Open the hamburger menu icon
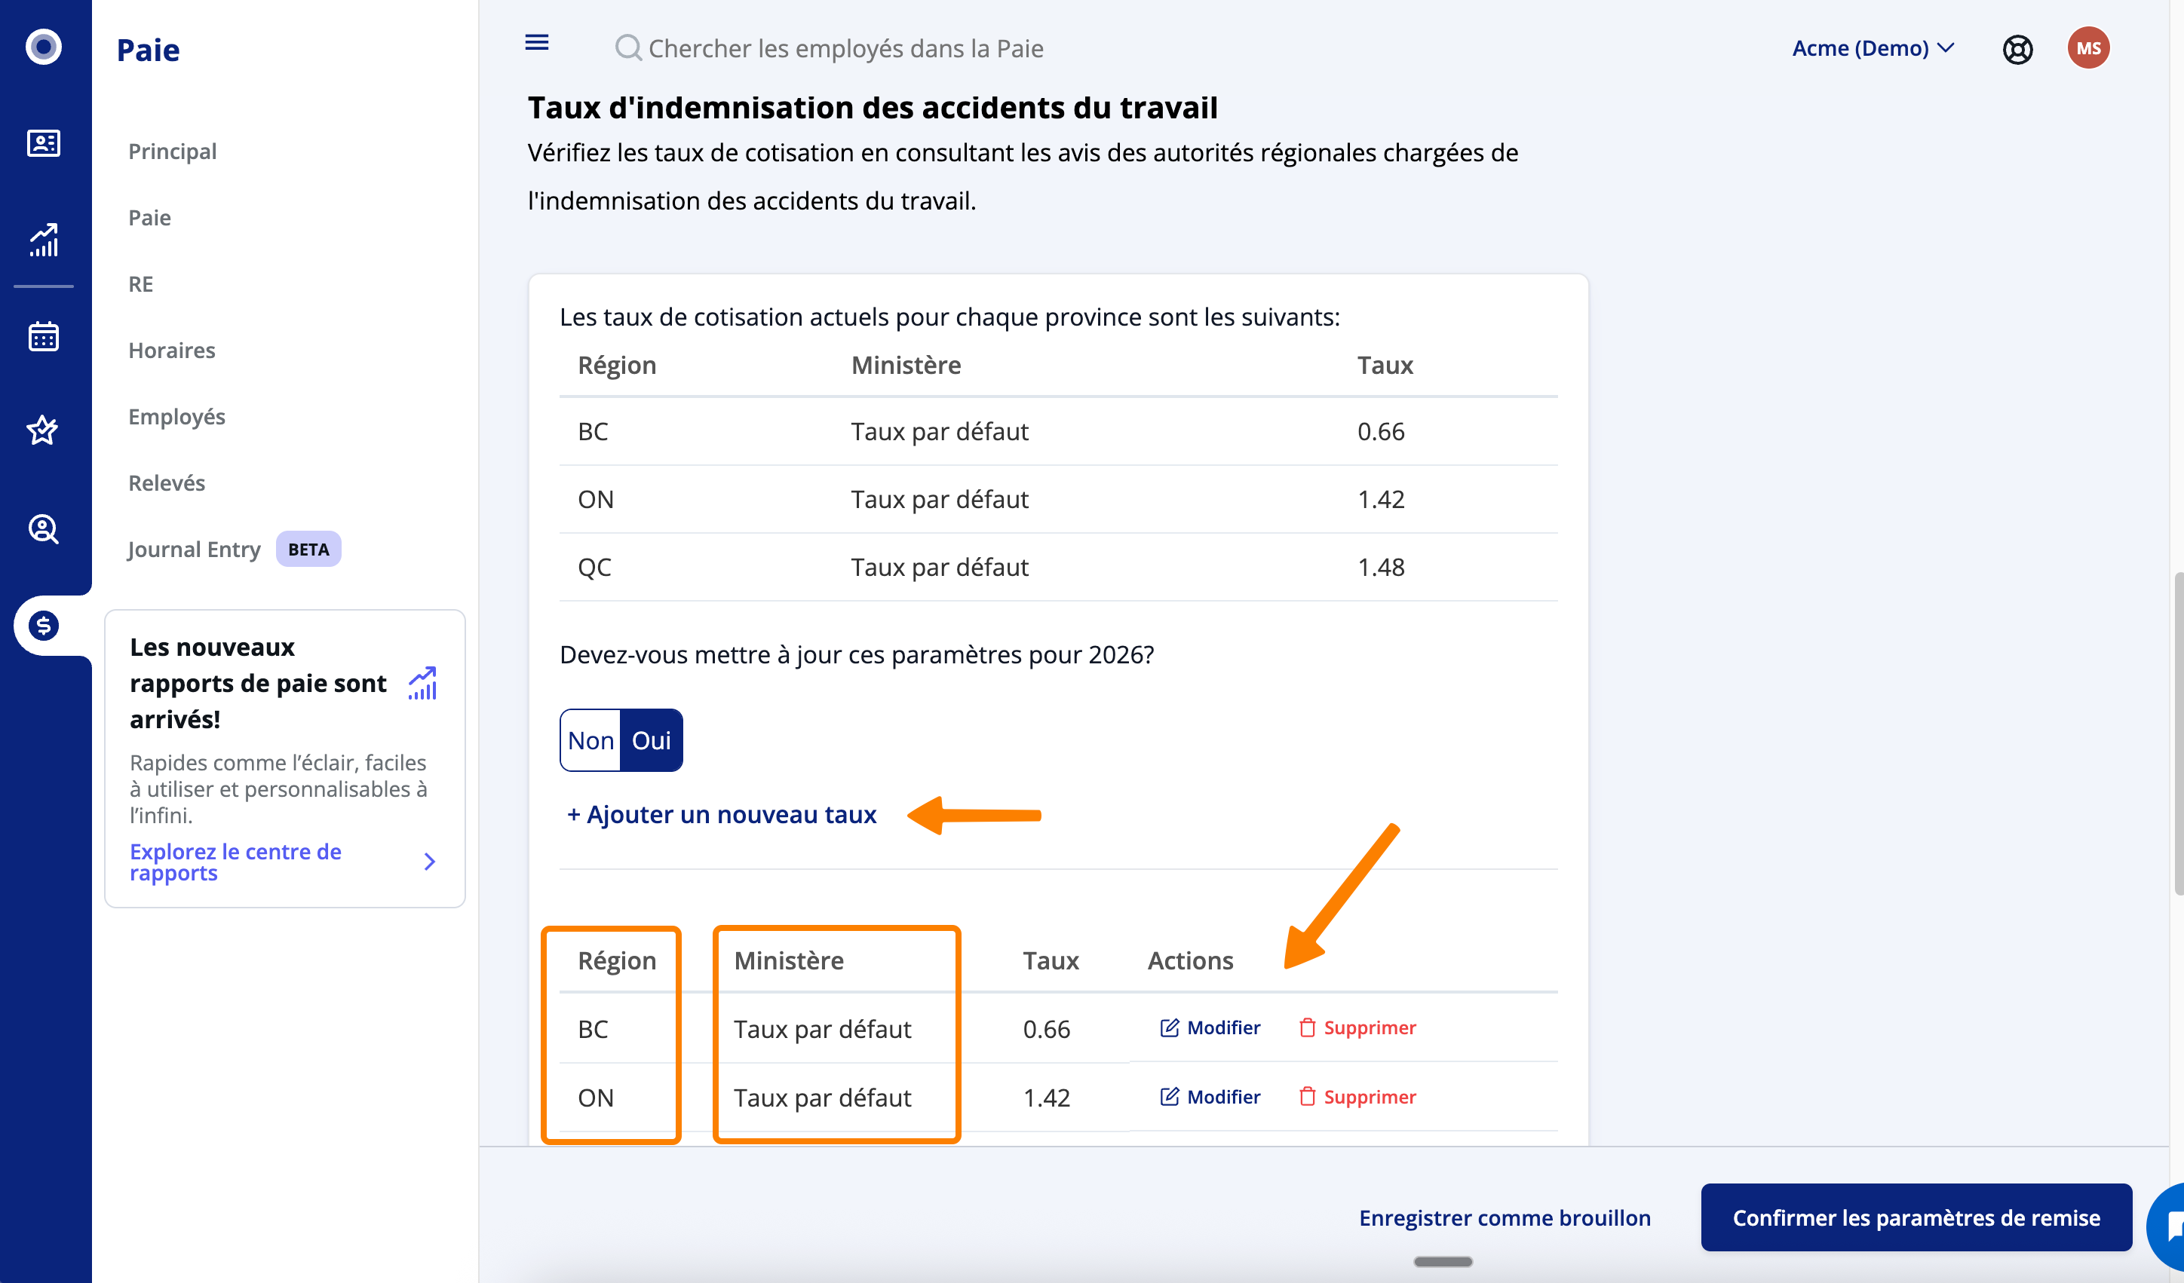2184x1283 pixels. pyautogui.click(x=536, y=42)
